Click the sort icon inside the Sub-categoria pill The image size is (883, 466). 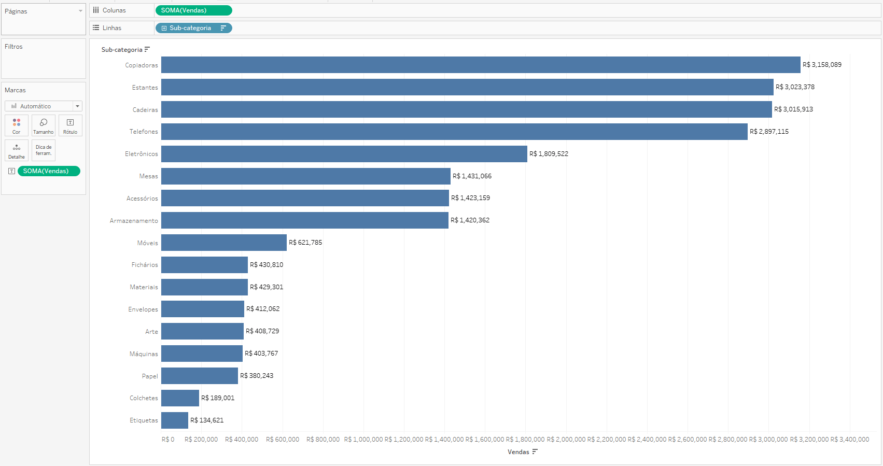pyautogui.click(x=223, y=28)
